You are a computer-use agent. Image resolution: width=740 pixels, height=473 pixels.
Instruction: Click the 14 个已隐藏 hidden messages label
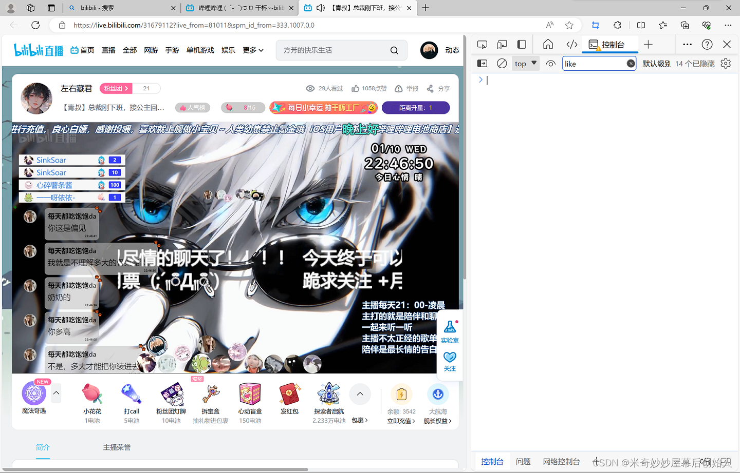point(695,64)
